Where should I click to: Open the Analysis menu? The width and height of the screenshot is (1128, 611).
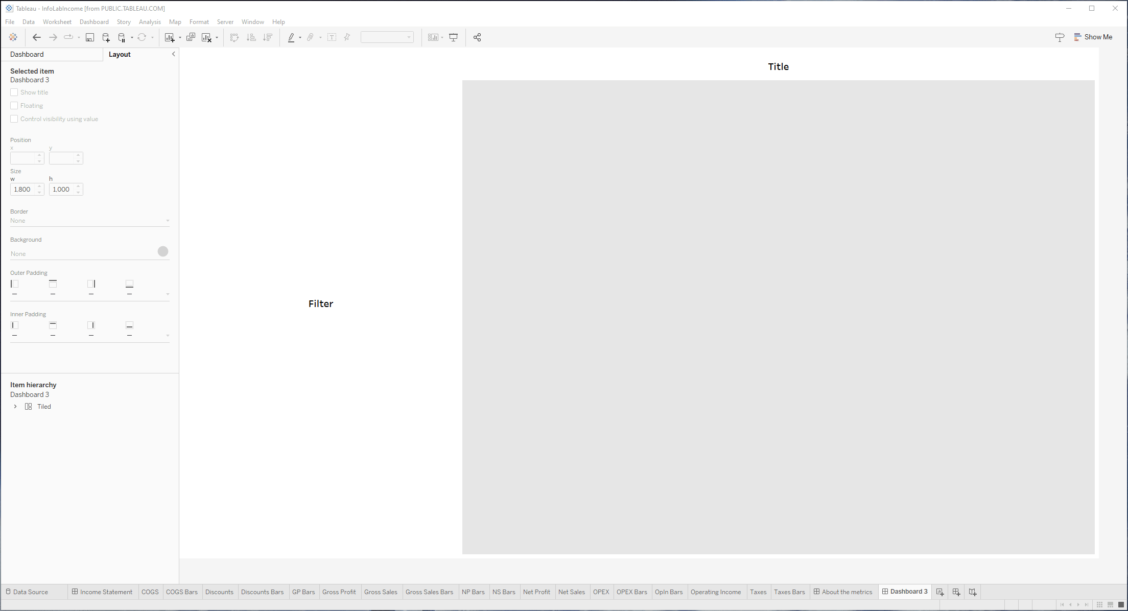tap(149, 22)
